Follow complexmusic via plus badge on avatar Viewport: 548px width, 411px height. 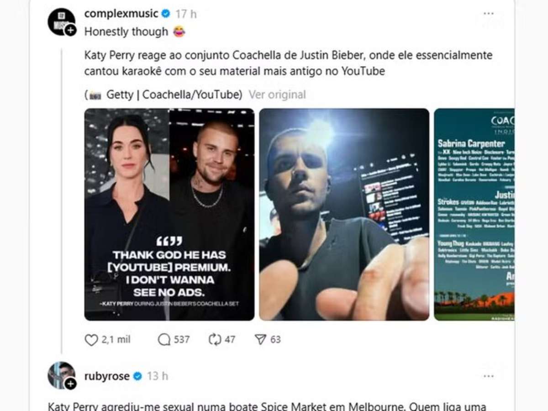[70, 31]
